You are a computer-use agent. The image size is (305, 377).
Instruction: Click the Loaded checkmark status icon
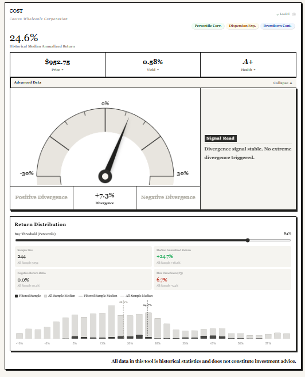point(278,14)
